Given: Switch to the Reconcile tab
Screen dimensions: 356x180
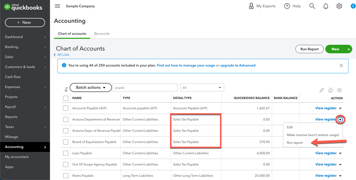Looking at the screenshot, I should click(102, 34).
